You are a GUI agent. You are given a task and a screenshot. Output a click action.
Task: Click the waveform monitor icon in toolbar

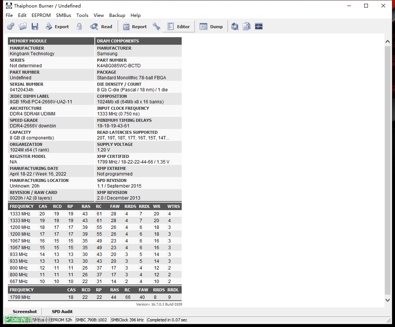[x=259, y=26]
